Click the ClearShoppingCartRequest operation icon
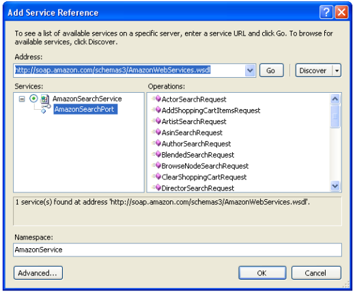The height and width of the screenshot is (294, 355). 156,177
